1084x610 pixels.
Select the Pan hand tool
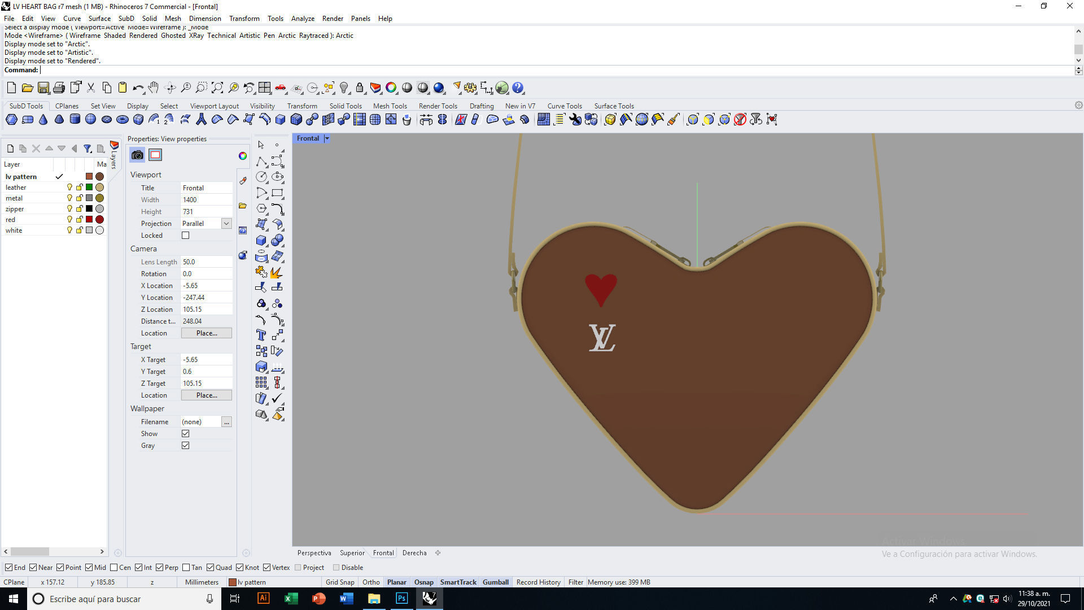point(153,88)
